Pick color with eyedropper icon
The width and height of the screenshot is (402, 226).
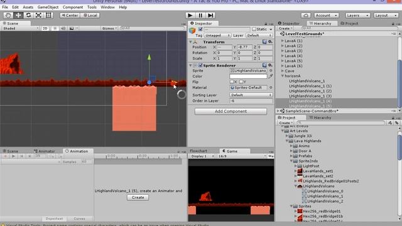[x=270, y=76]
